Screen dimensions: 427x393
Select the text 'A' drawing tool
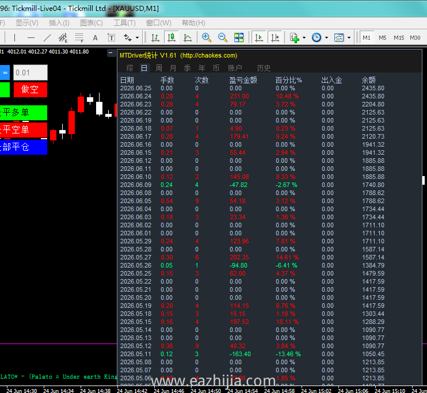[x=96, y=37]
